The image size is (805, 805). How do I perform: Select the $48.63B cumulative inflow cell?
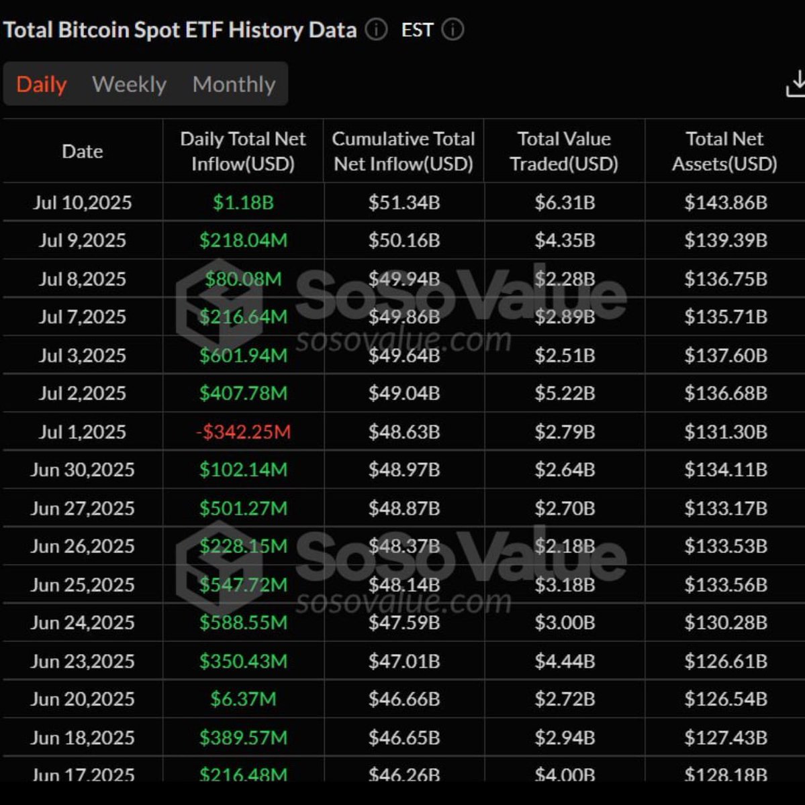(404, 432)
